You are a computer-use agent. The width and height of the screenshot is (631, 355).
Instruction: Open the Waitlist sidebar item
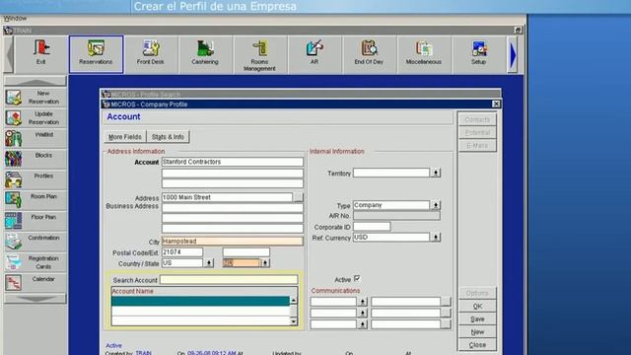35,138
